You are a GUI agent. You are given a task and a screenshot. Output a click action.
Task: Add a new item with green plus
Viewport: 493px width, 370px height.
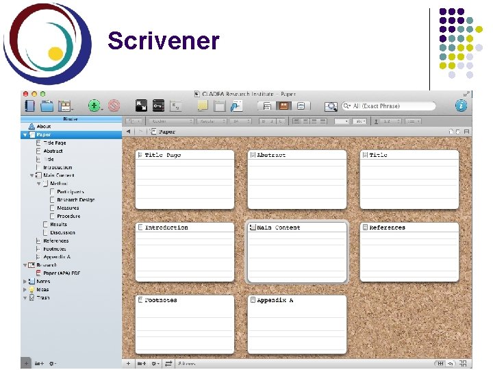click(94, 106)
